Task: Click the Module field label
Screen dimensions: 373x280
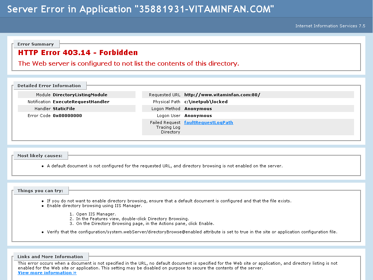Action: [43, 95]
